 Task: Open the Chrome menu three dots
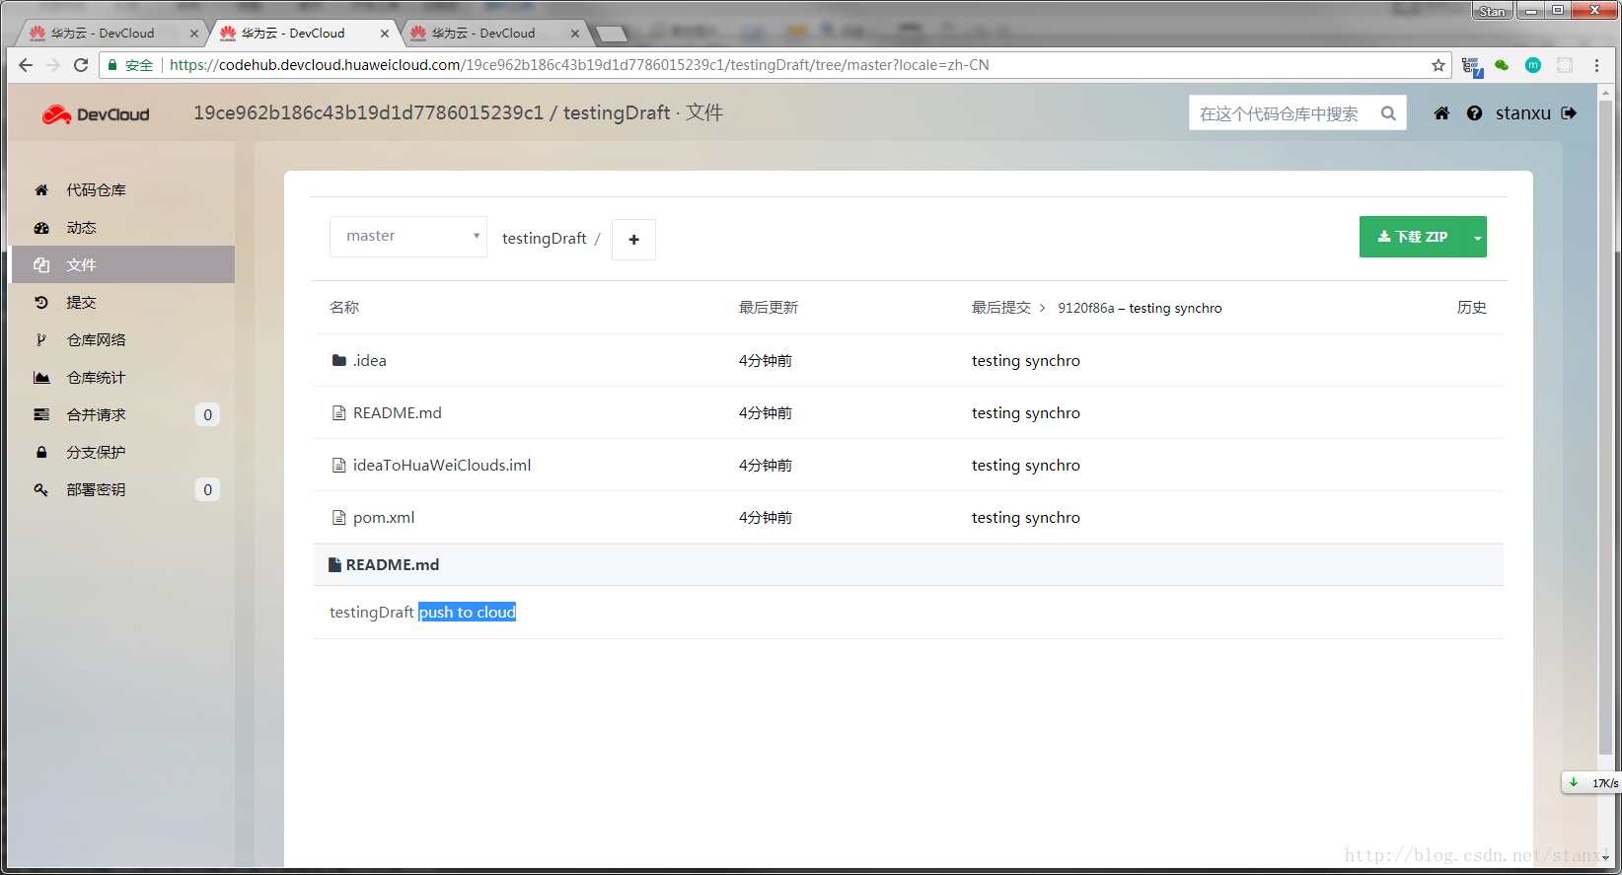1596,65
